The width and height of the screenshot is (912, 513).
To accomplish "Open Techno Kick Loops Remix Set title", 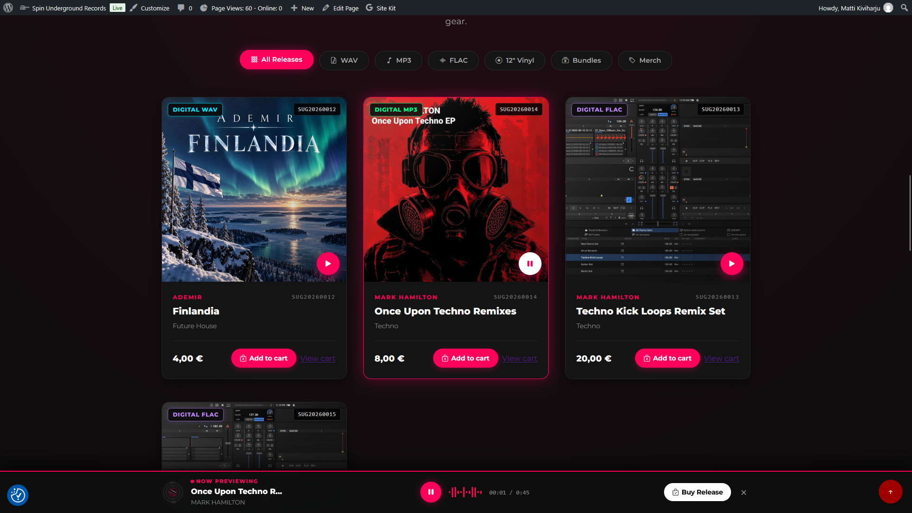I will coord(650,311).
